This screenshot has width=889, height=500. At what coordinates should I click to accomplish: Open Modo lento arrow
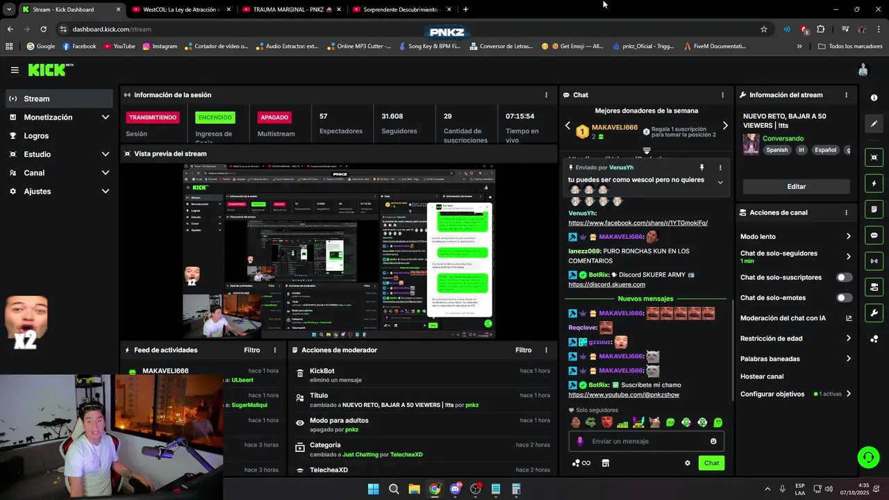pos(848,237)
